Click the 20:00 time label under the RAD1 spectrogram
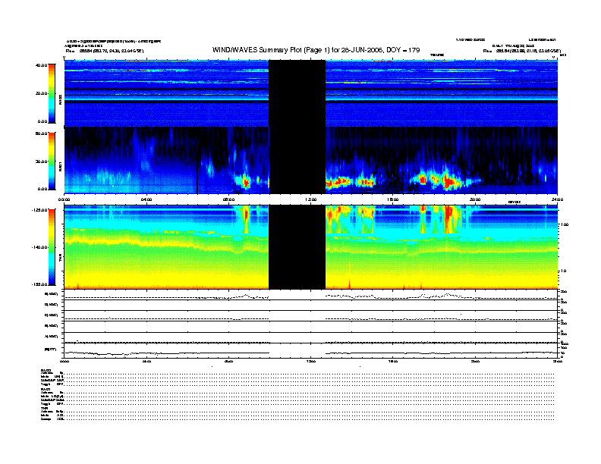 click(x=475, y=199)
